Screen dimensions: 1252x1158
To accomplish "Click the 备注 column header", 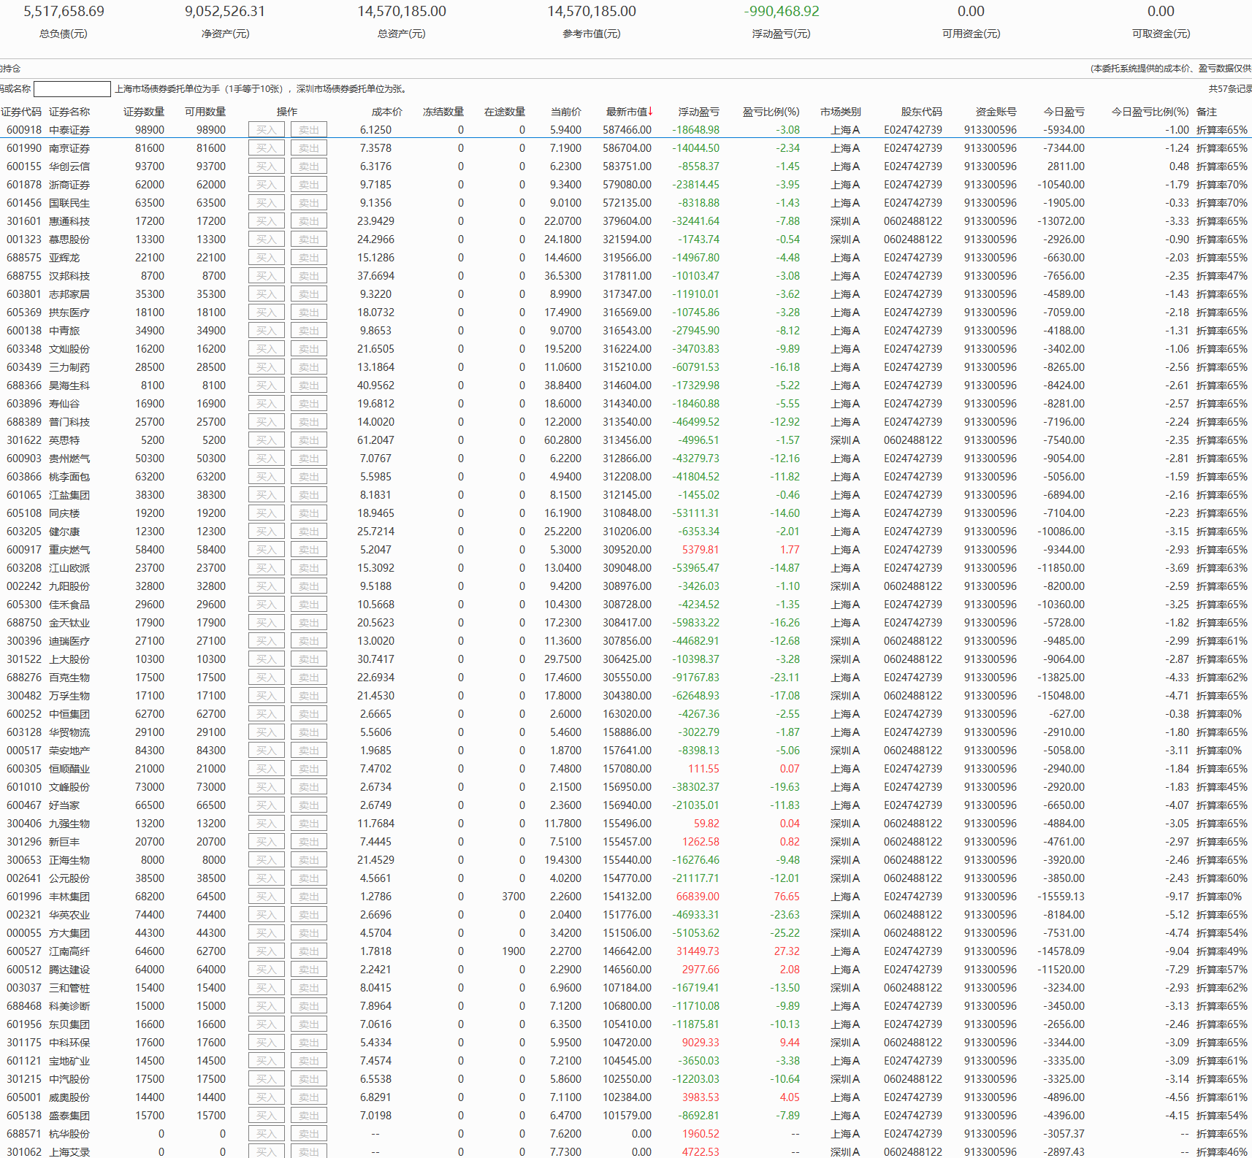I will point(1207,112).
